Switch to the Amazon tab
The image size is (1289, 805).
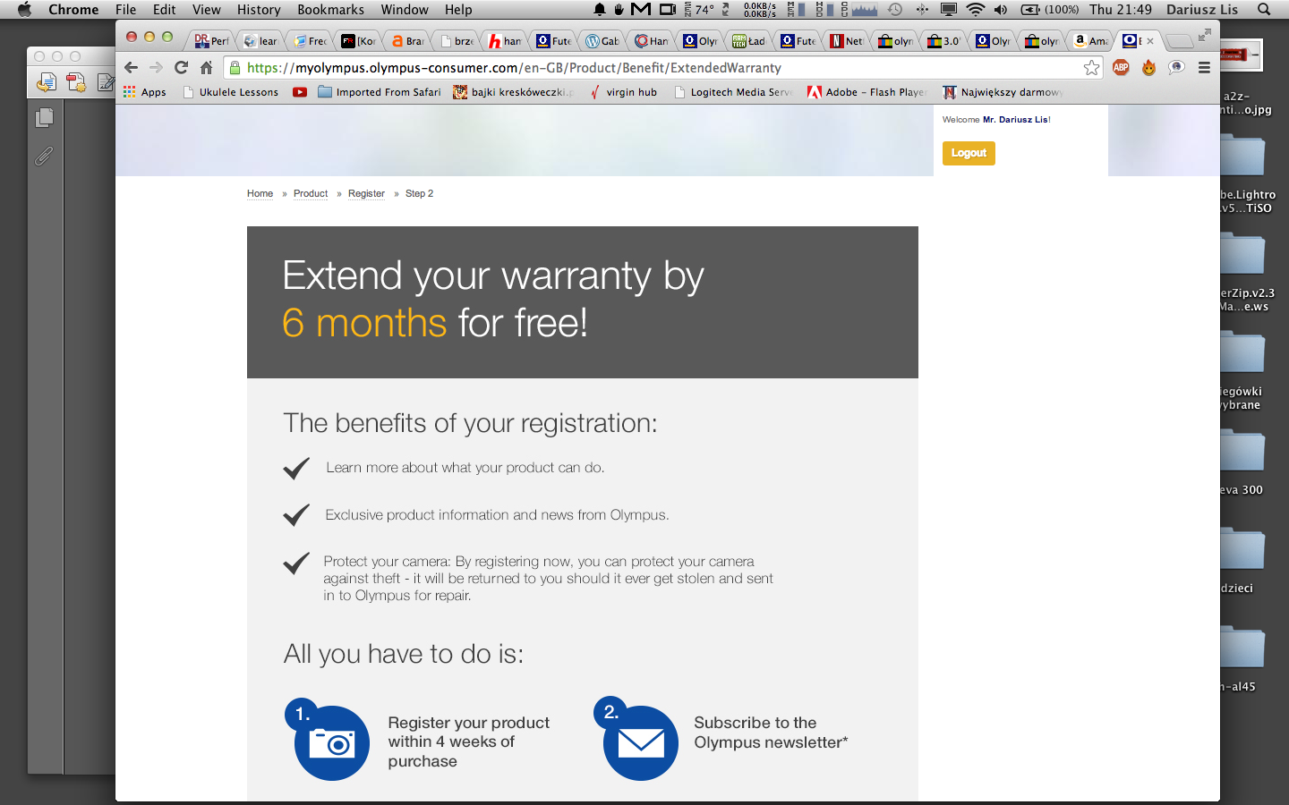pyautogui.click(x=1090, y=41)
